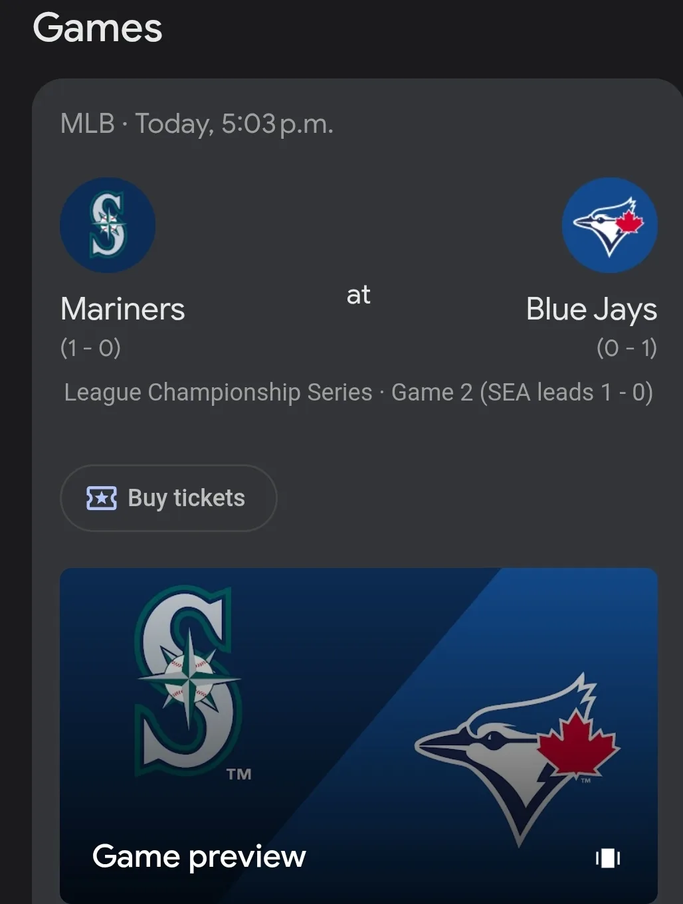The width and height of the screenshot is (683, 904).
Task: Click the "at" text between teams
Action: [359, 295]
